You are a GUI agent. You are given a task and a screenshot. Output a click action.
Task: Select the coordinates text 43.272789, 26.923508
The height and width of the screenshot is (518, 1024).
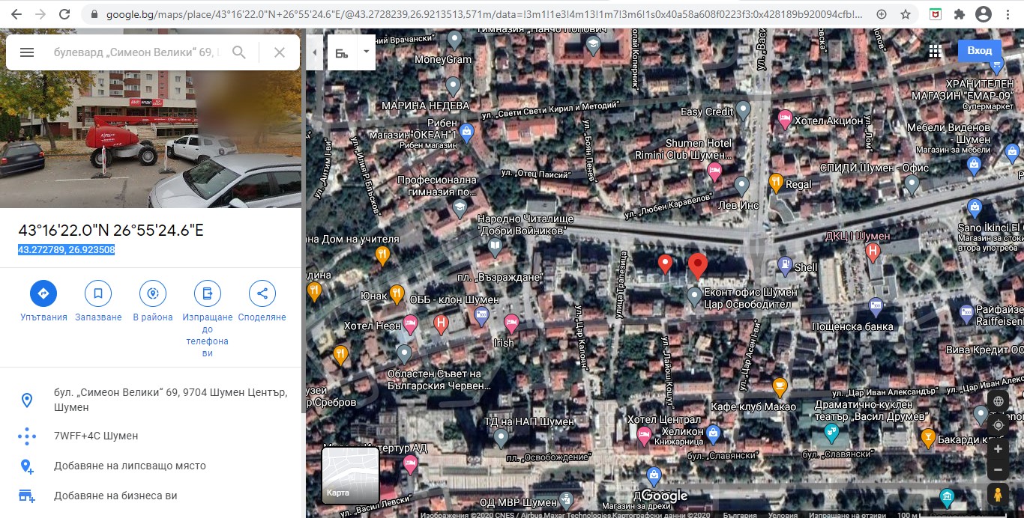[x=67, y=250]
